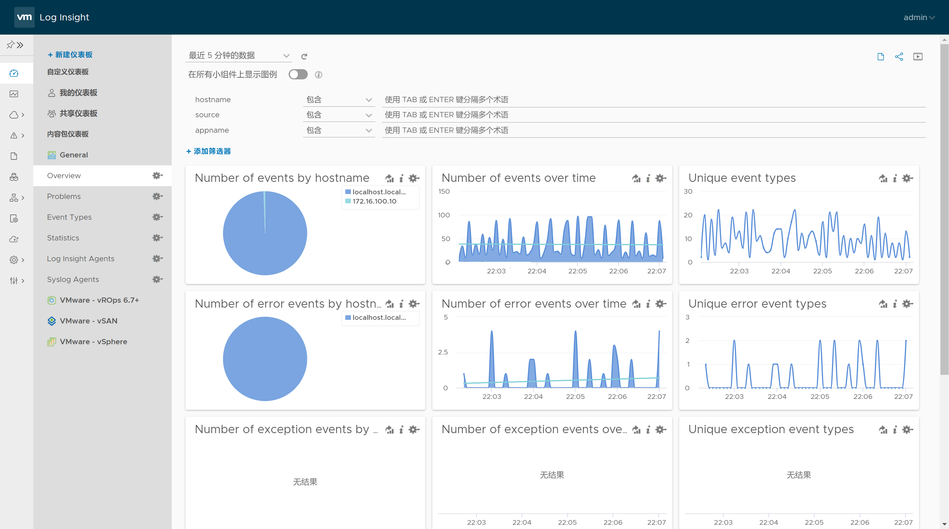This screenshot has height=529, width=949.
Task: Open Event Types dashboard in sidebar
Action: [69, 217]
